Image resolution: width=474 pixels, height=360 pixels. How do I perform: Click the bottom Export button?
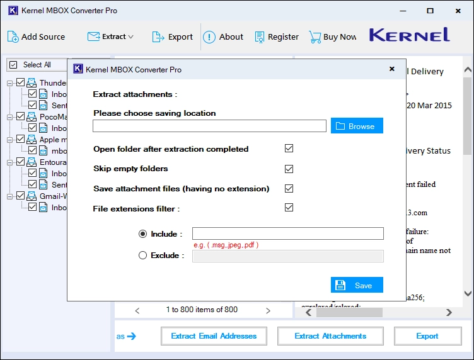(428, 336)
